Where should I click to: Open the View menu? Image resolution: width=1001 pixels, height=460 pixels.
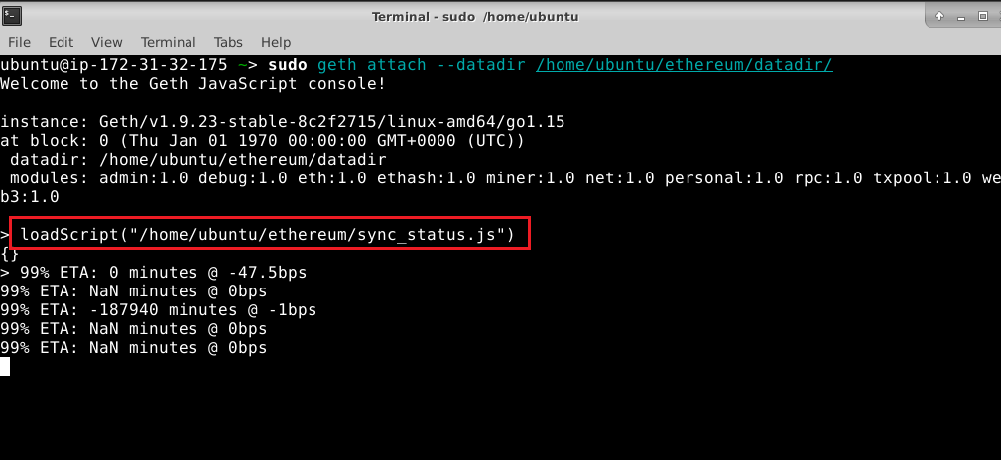coord(106,42)
